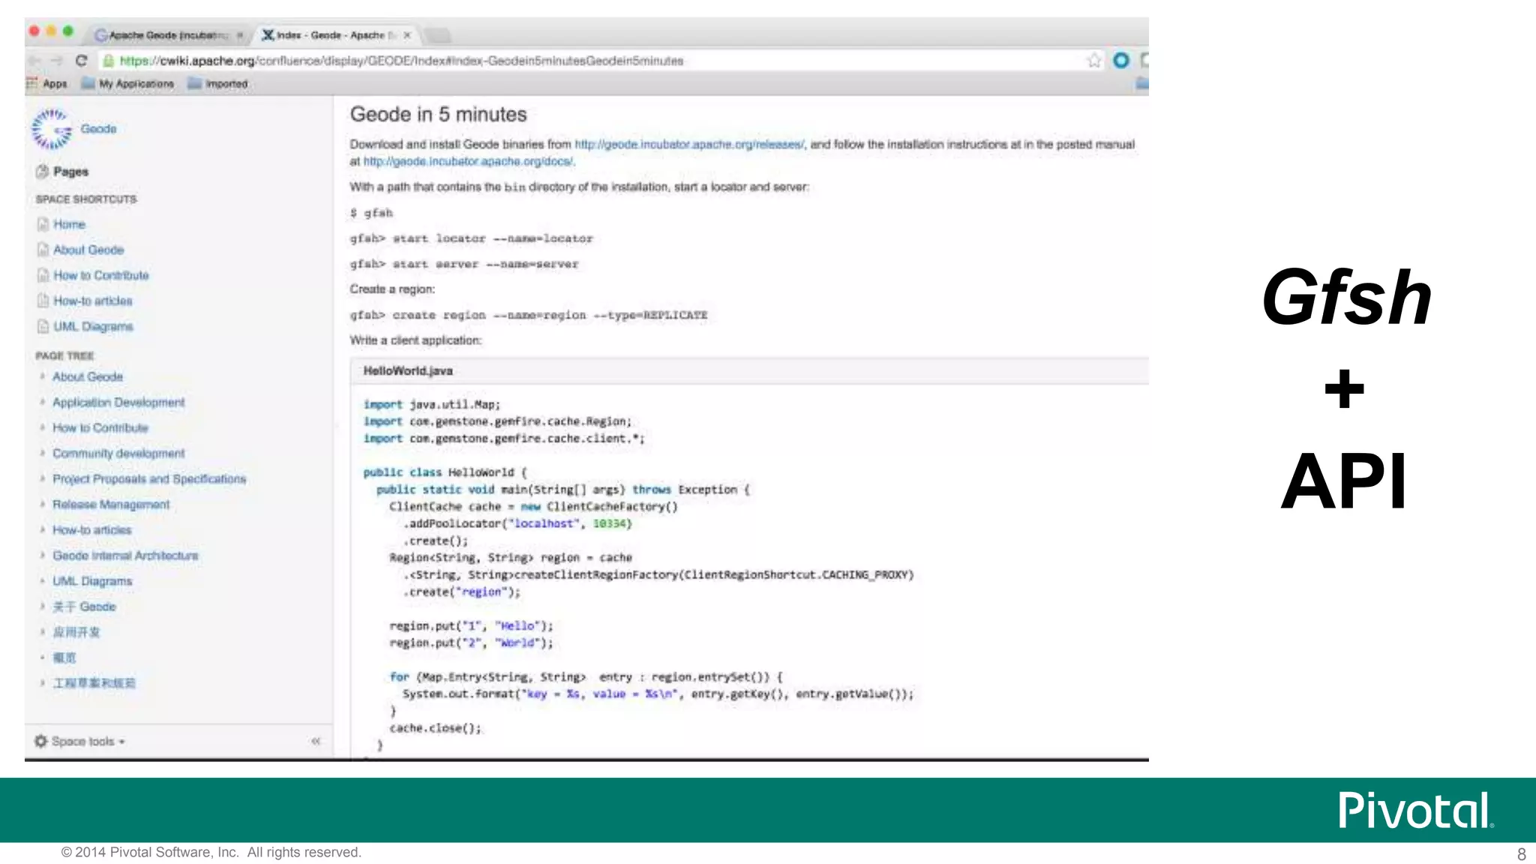Click the blue circle extension icon
The image size is (1536, 864).
[1121, 61]
